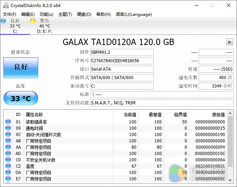
Task: Click scrollbar down arrow of attribute list
Action: pyautogui.click(x=230, y=180)
